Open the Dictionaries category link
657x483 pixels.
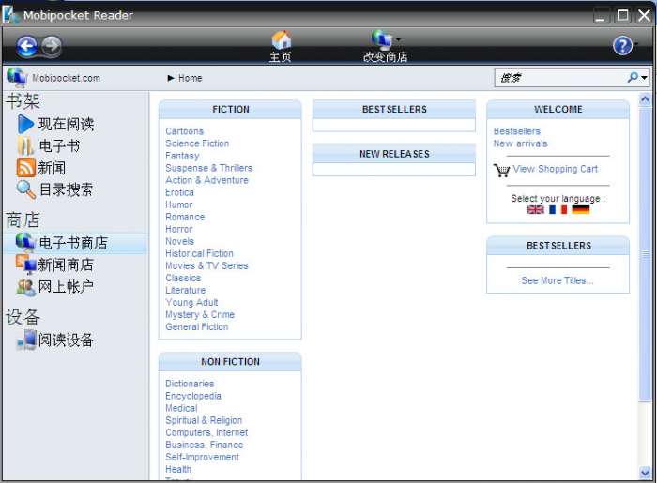click(190, 384)
